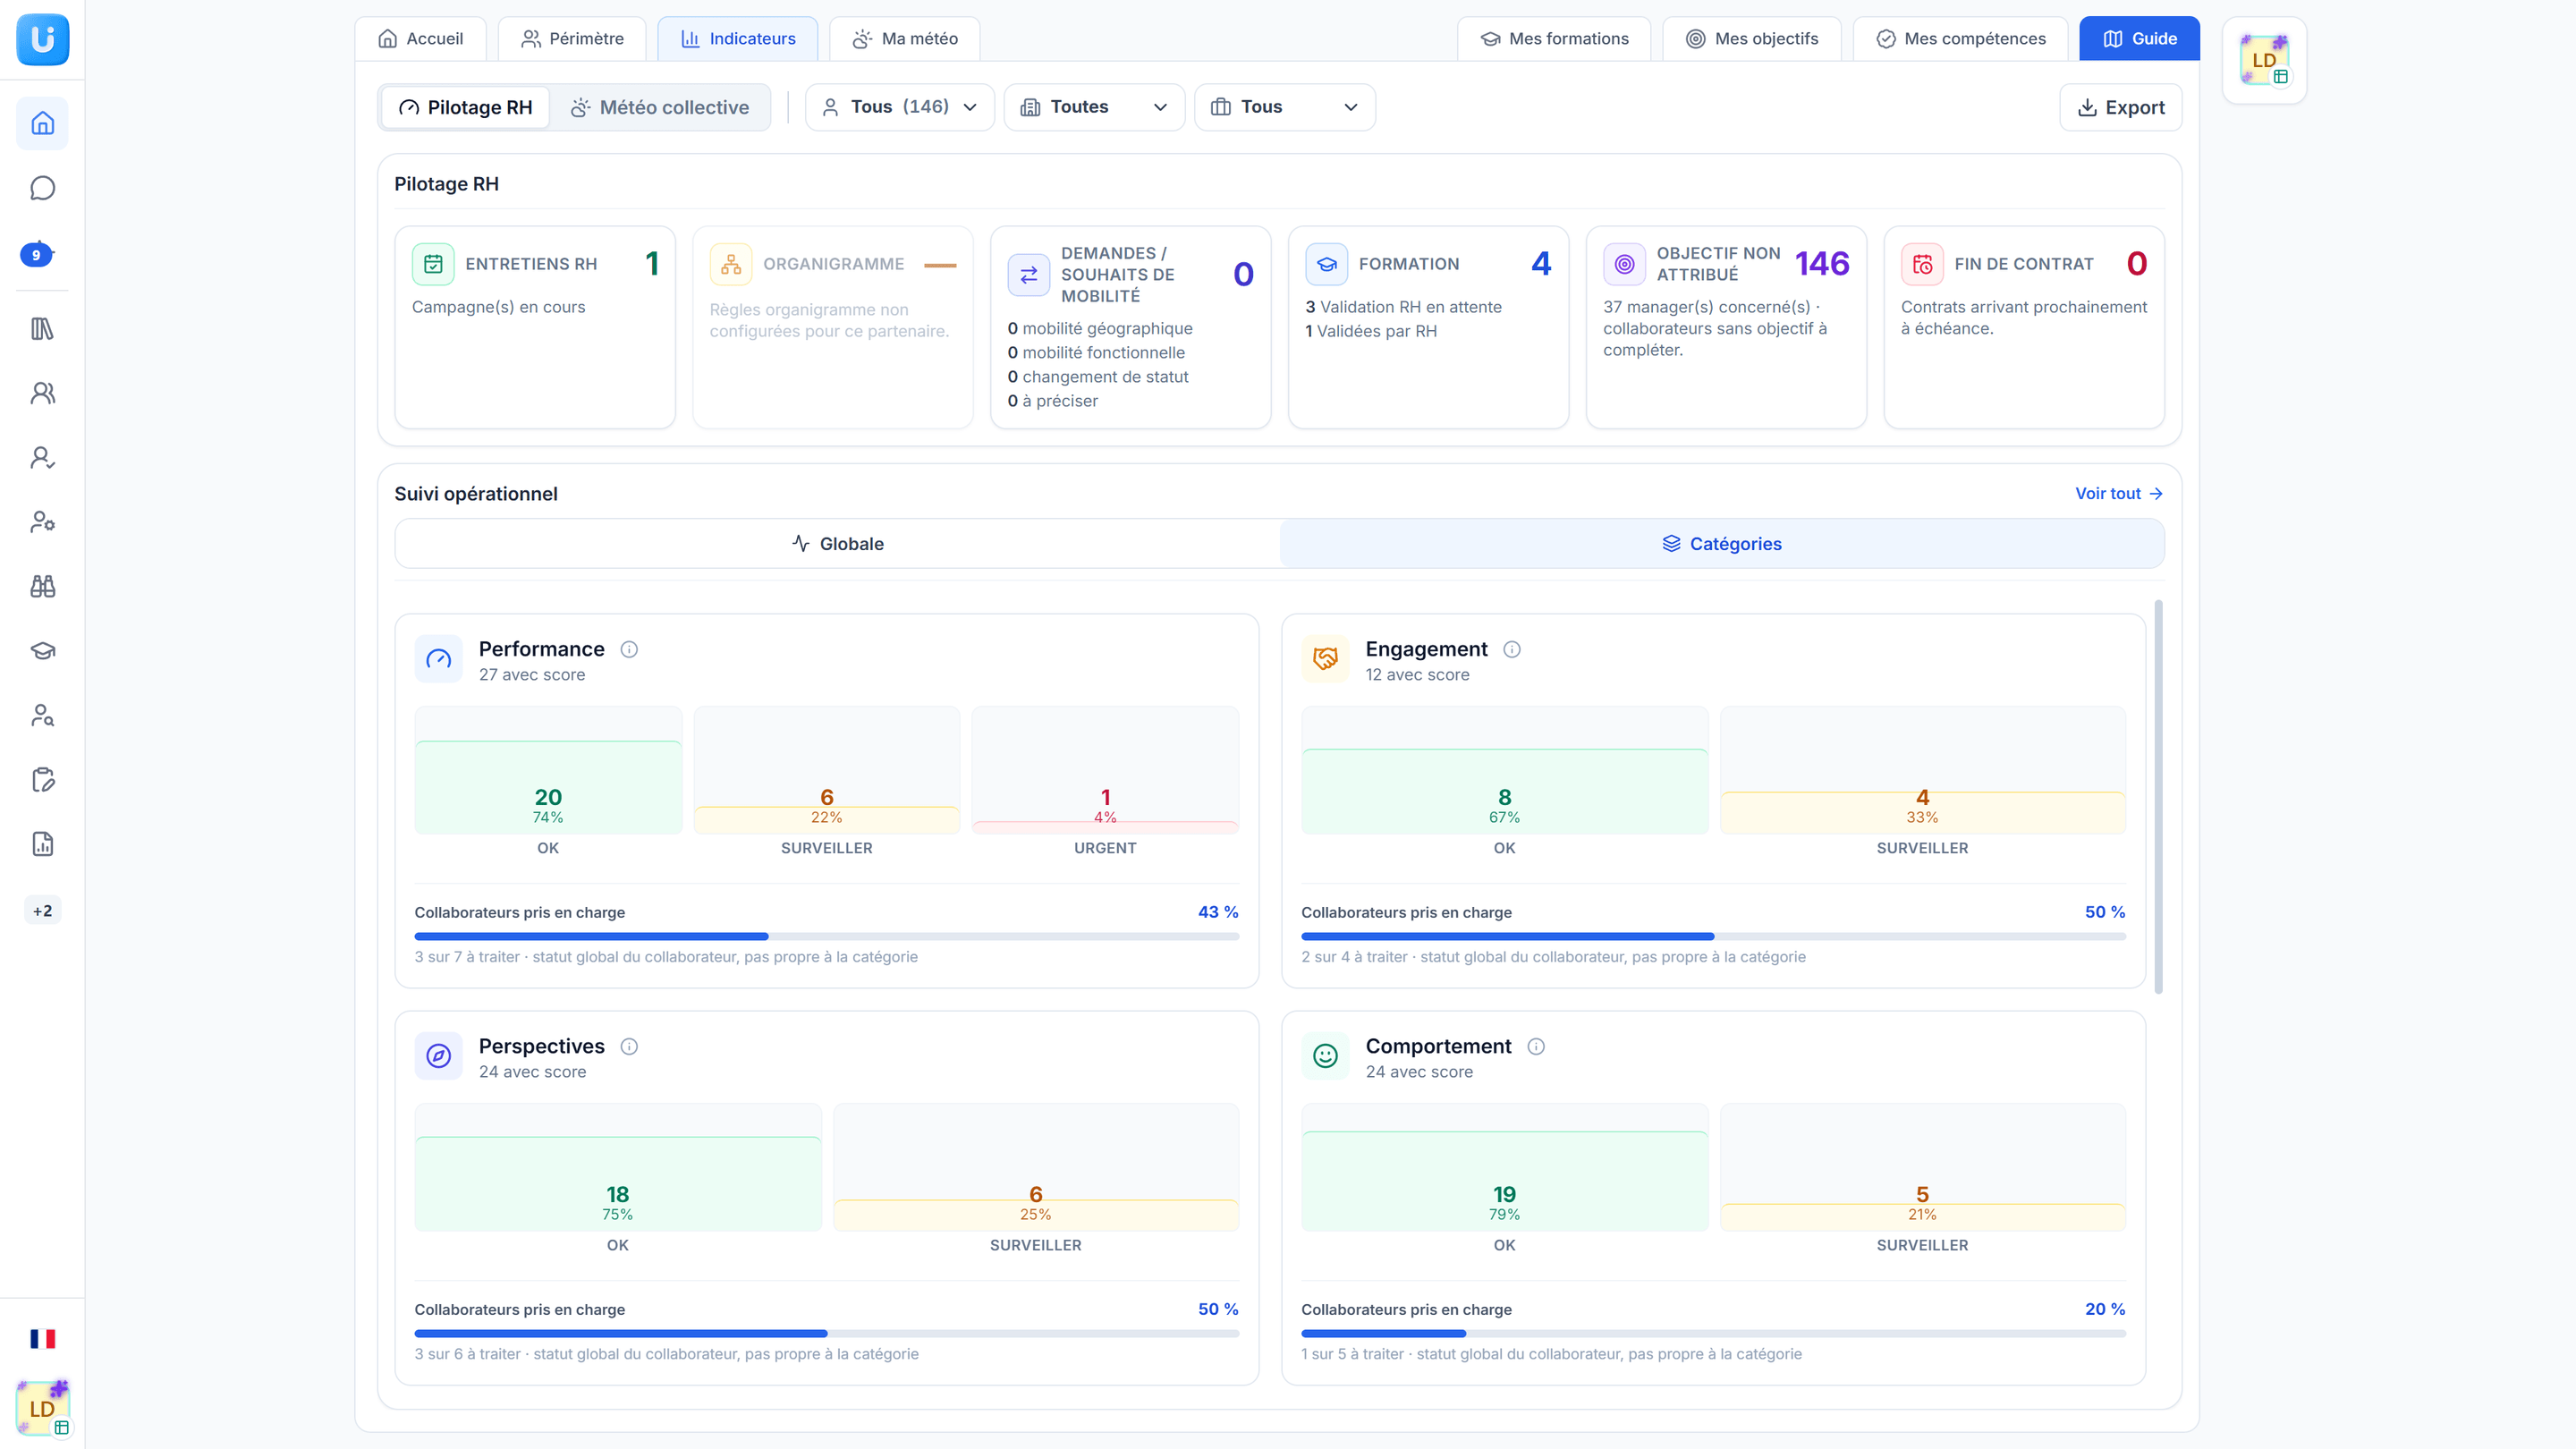Open the LD profile avatar at top right

[2264, 60]
